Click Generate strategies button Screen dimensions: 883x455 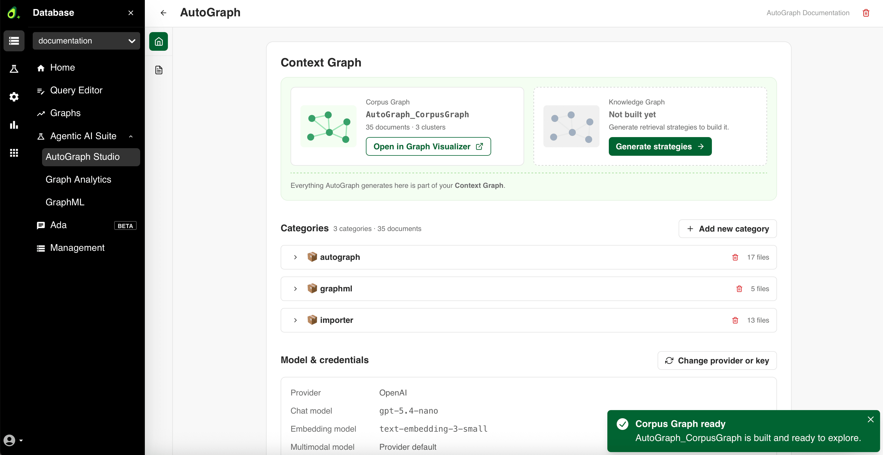[x=660, y=146]
